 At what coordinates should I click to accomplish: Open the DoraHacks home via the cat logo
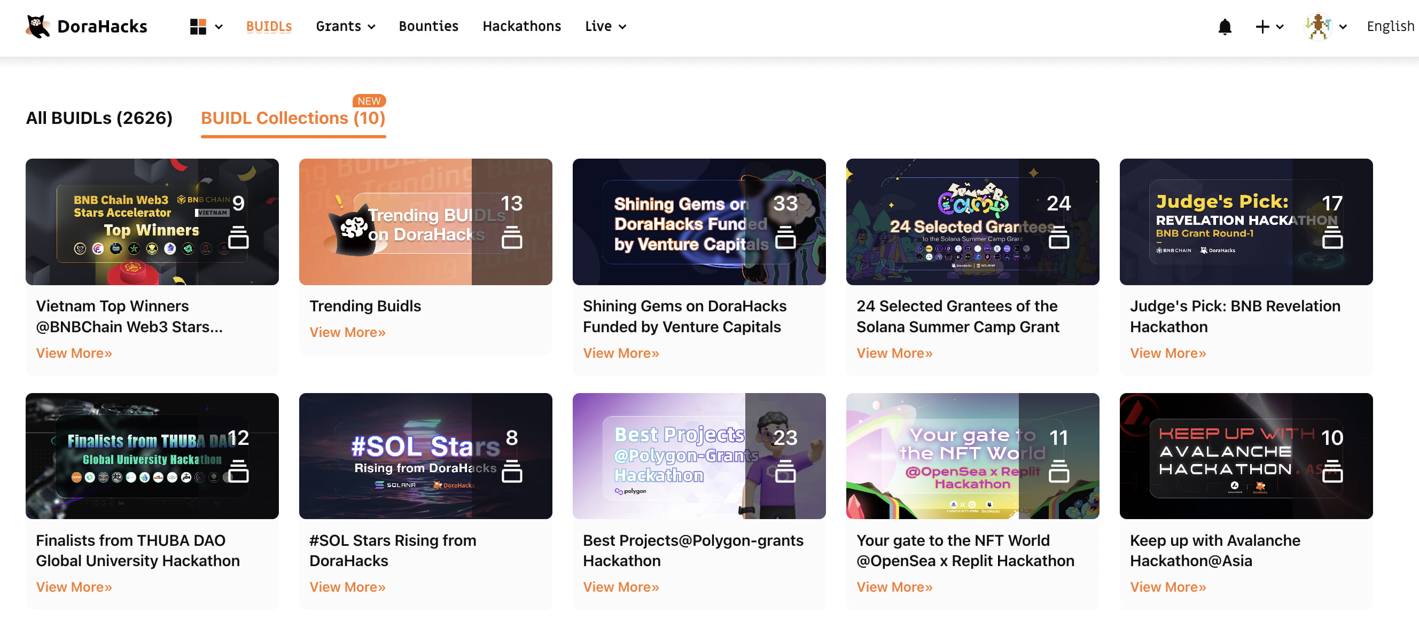click(37, 26)
